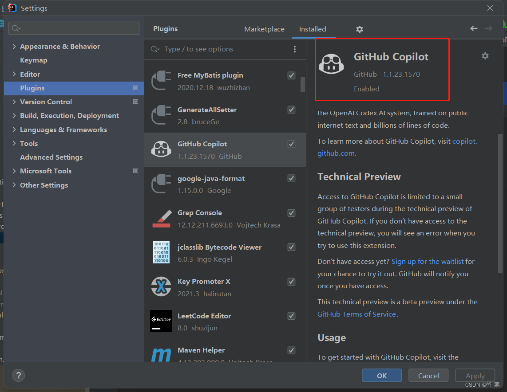Click the Technical Preview heading
The image size is (507, 392).
[359, 176]
